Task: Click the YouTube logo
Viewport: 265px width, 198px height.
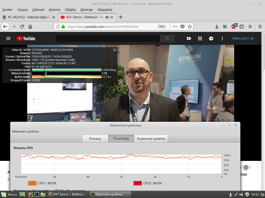Action: pyautogui.click(x=26, y=38)
